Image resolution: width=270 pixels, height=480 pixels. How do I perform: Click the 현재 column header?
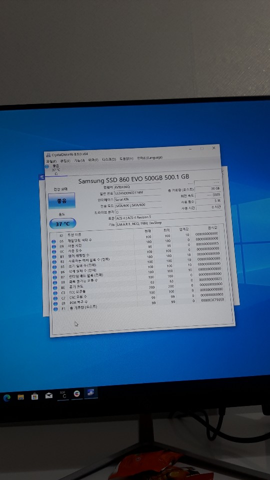pos(148,231)
